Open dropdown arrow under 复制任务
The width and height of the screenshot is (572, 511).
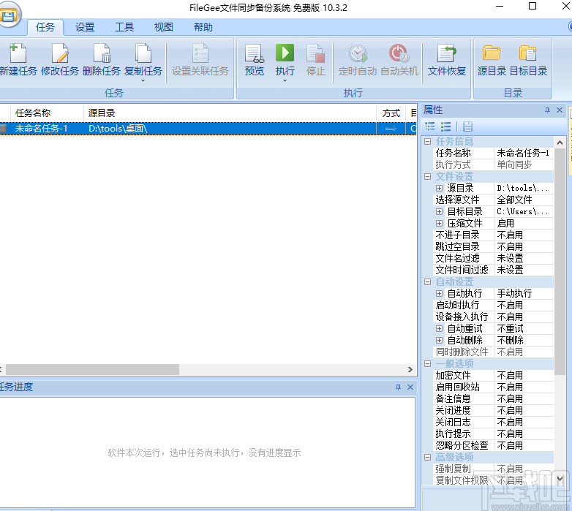[x=143, y=81]
